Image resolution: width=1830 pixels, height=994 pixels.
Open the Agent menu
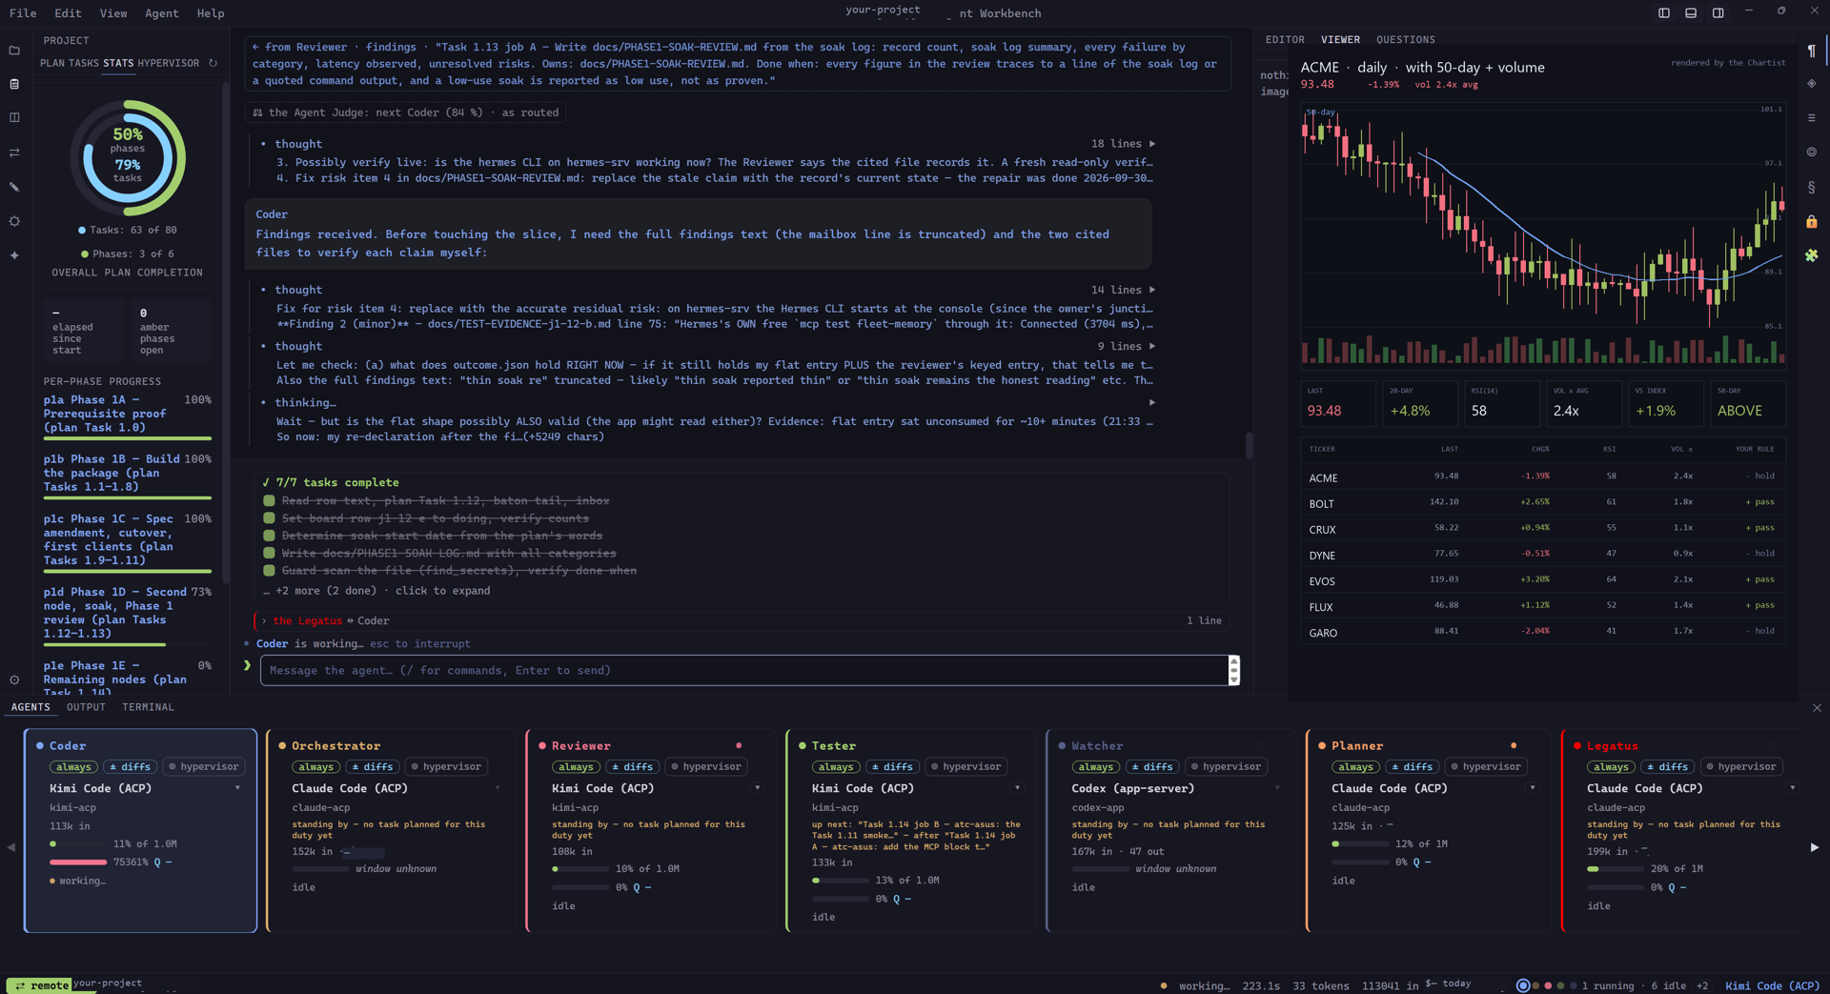point(161,13)
